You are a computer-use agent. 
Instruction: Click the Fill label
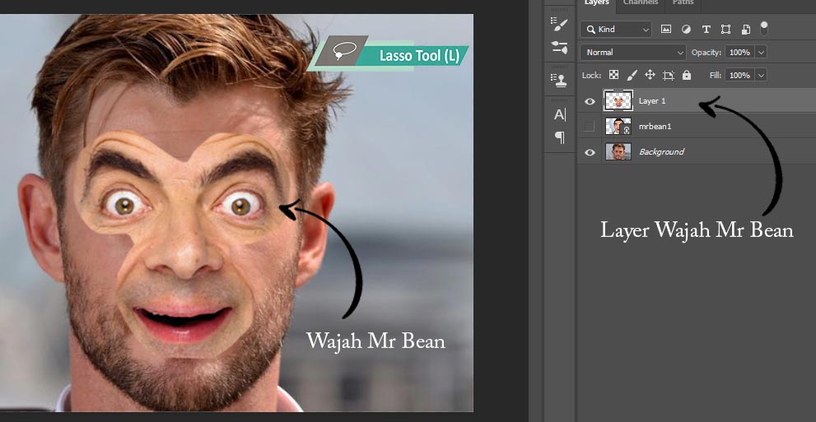(x=716, y=76)
